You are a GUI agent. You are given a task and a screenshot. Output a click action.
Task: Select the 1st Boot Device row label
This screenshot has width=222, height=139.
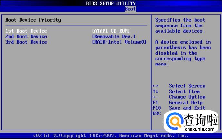pyautogui.click(x=26, y=31)
